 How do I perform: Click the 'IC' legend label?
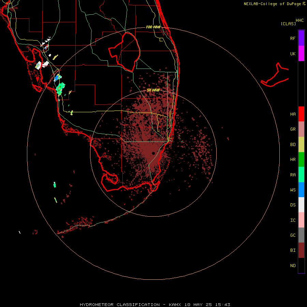click(293, 220)
